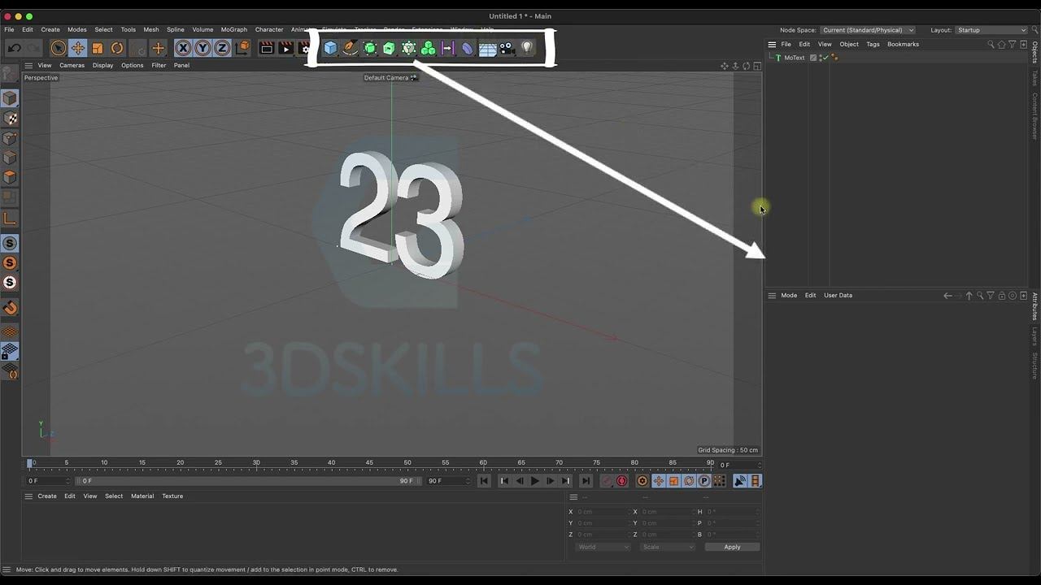This screenshot has height=585, width=1041.
Task: Toggle Record Active Objects button
Action: tap(607, 481)
